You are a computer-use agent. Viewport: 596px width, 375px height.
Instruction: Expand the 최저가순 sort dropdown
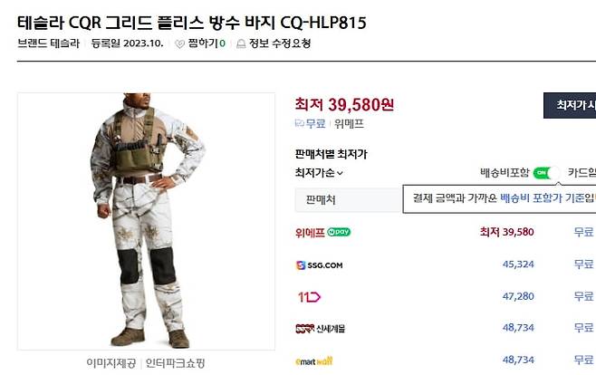coord(319,173)
